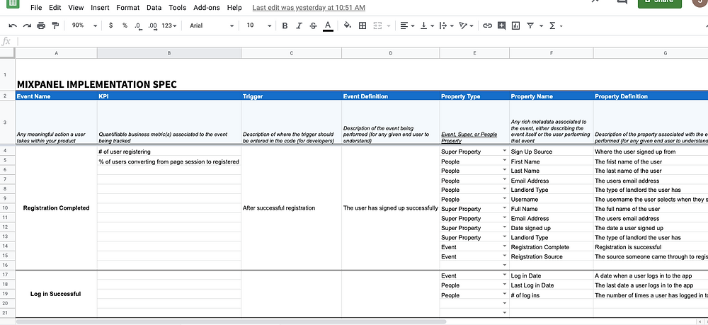Select the Registration Completed cell

point(56,208)
